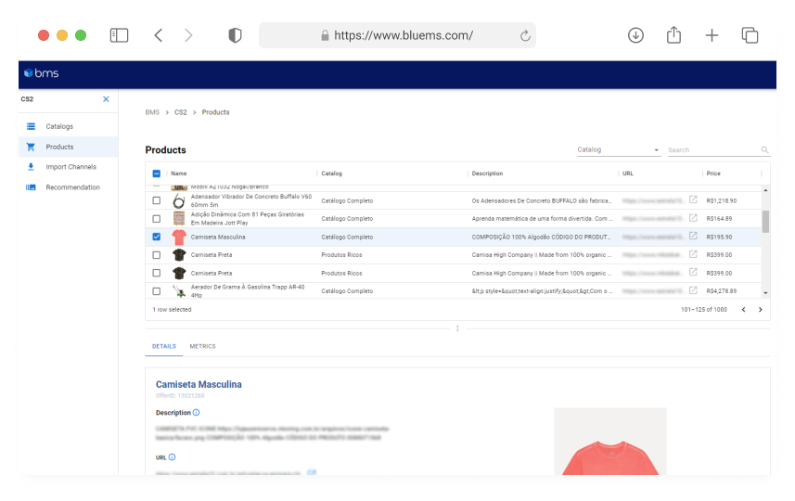The image size is (795, 501).
Task: Toggle the browser sidebar icon
Action: (x=119, y=35)
